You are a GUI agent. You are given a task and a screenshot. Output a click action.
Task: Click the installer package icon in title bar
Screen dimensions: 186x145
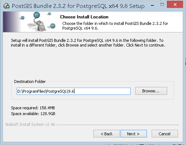(7, 6)
